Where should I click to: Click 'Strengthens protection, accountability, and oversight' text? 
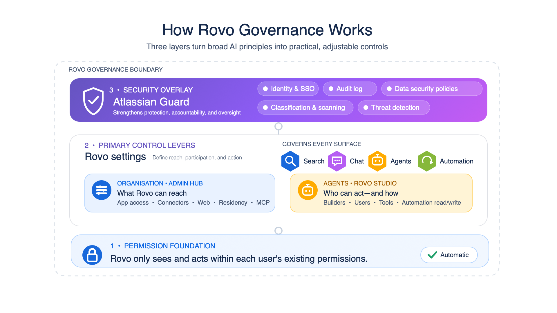coord(177,112)
